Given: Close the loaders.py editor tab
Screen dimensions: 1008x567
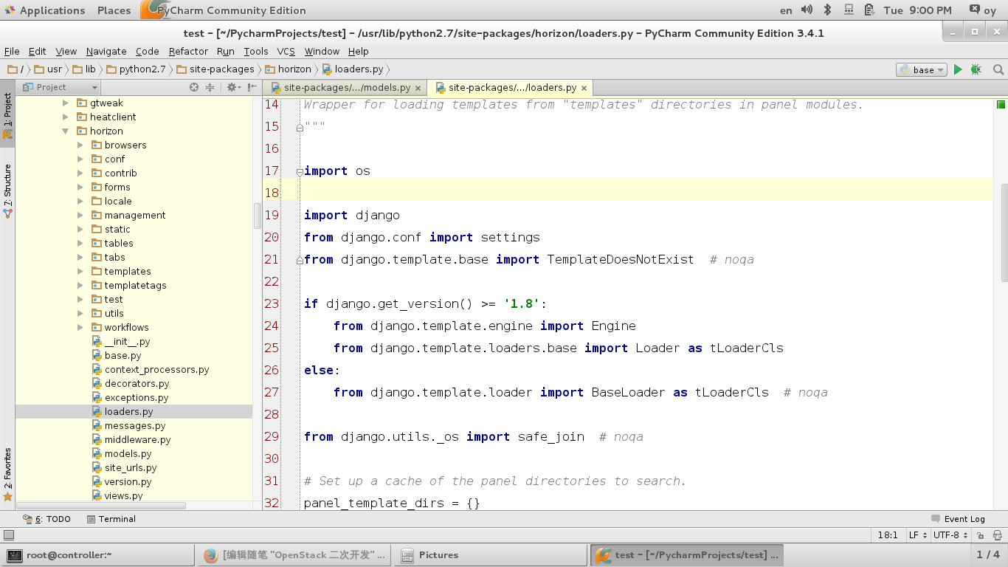Looking at the screenshot, I should [x=584, y=88].
